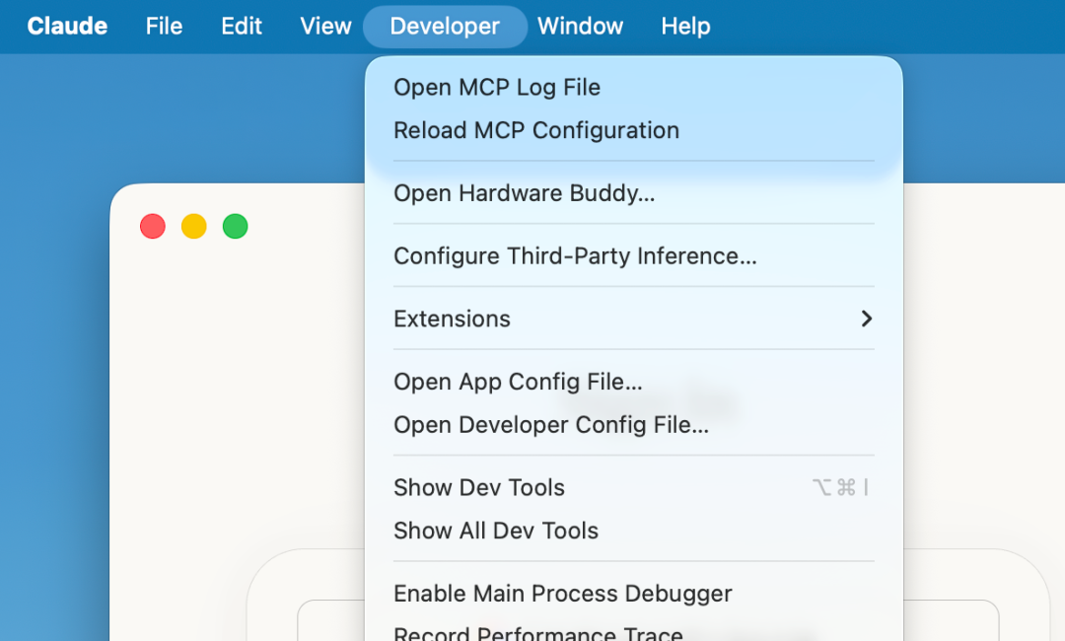Choose Reload MCP Configuration
Screen dimensions: 1065x641
point(536,131)
